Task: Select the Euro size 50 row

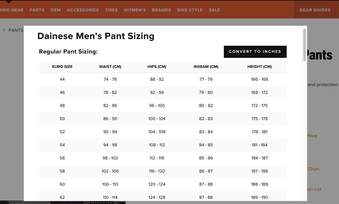Action: [163, 119]
